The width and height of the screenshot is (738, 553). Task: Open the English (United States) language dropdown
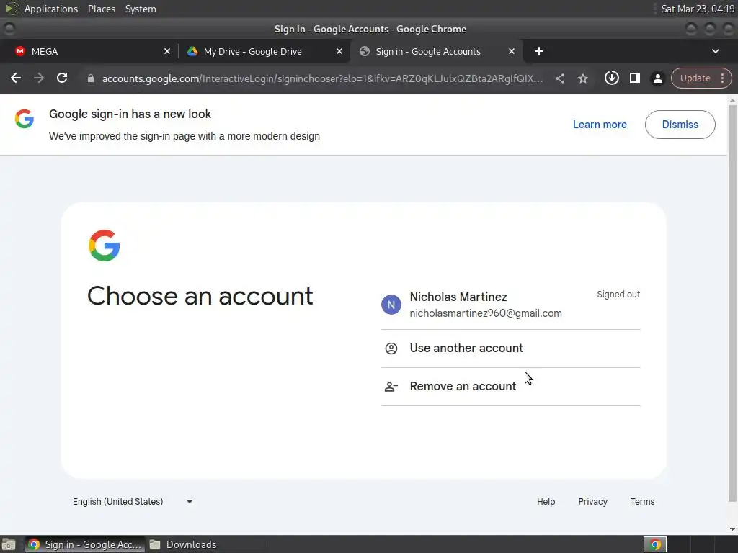point(133,502)
